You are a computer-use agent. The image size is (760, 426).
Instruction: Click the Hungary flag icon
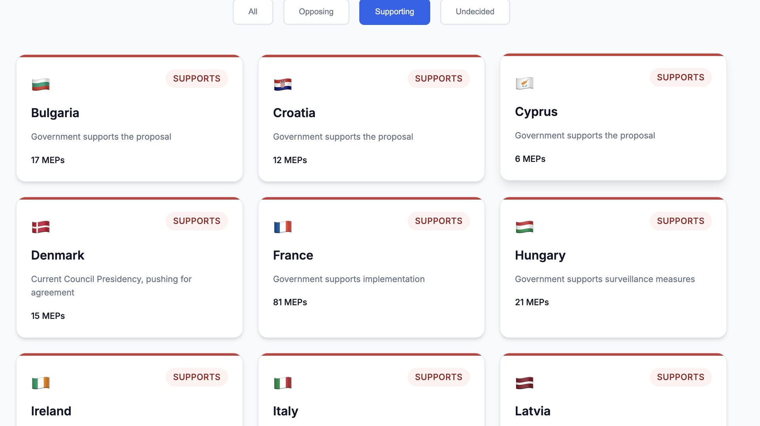coord(524,227)
